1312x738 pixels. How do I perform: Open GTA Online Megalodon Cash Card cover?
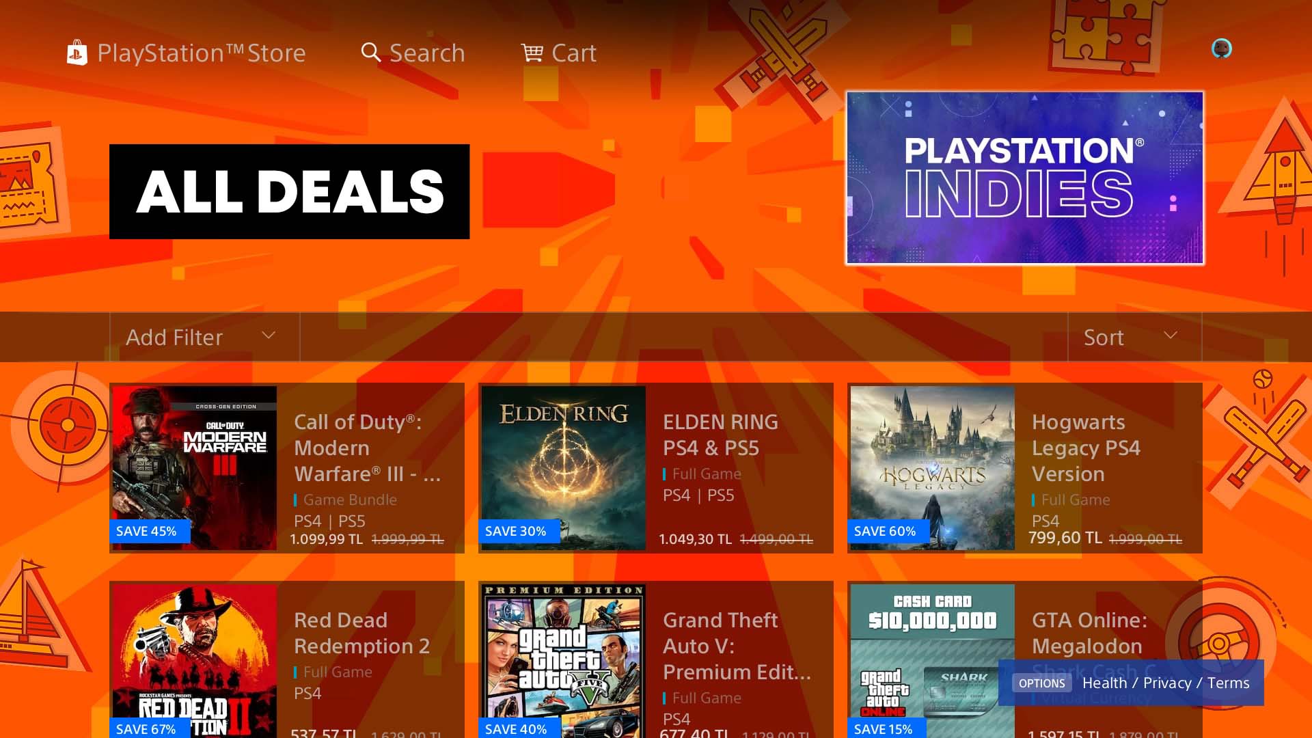click(x=933, y=661)
